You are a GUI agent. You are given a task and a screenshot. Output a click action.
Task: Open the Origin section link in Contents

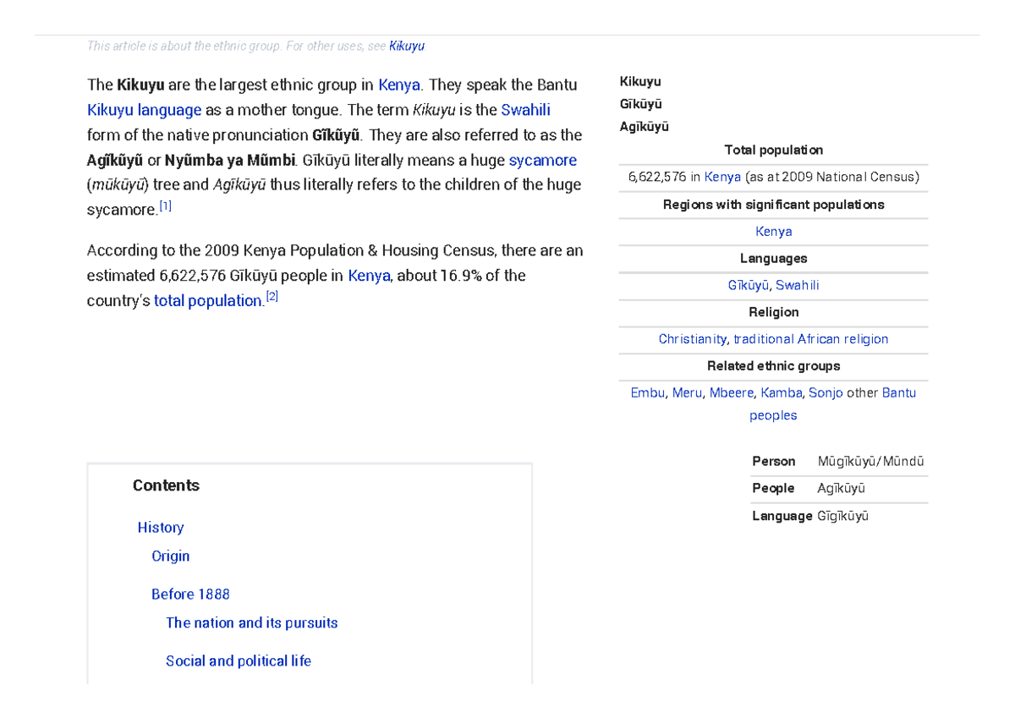tap(171, 556)
